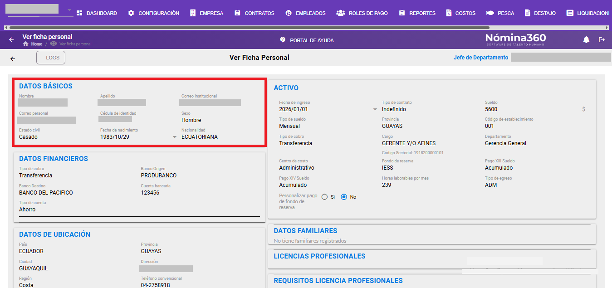Click the Contratos clipboard icon
612x288 pixels.
point(237,13)
